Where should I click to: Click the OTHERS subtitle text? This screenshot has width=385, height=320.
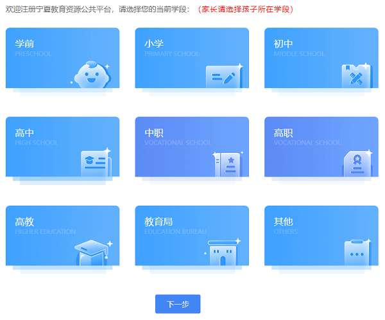click(x=286, y=232)
